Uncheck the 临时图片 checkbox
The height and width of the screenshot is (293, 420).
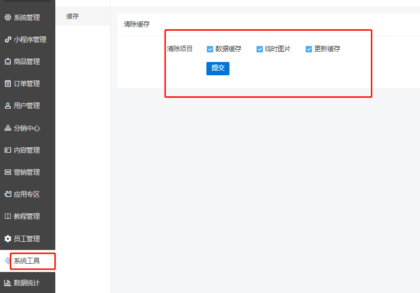(x=260, y=49)
